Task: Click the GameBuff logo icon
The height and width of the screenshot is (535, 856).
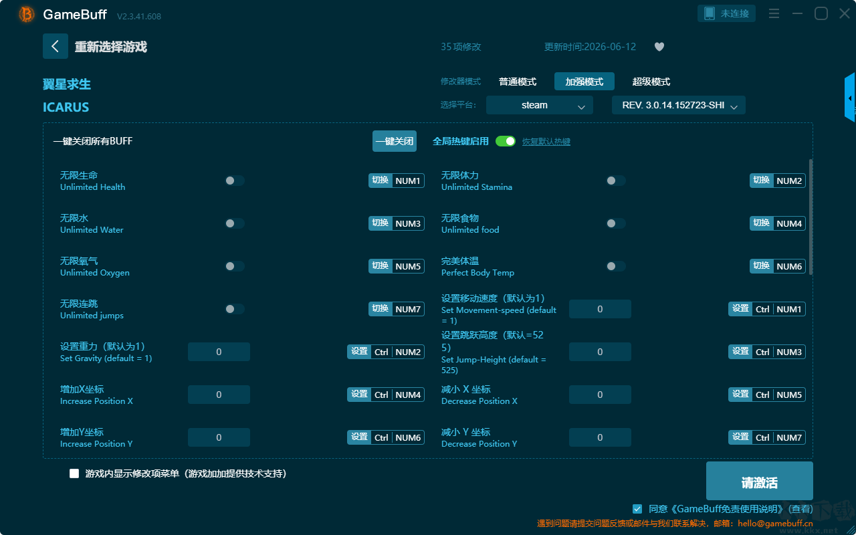Action: click(x=27, y=14)
